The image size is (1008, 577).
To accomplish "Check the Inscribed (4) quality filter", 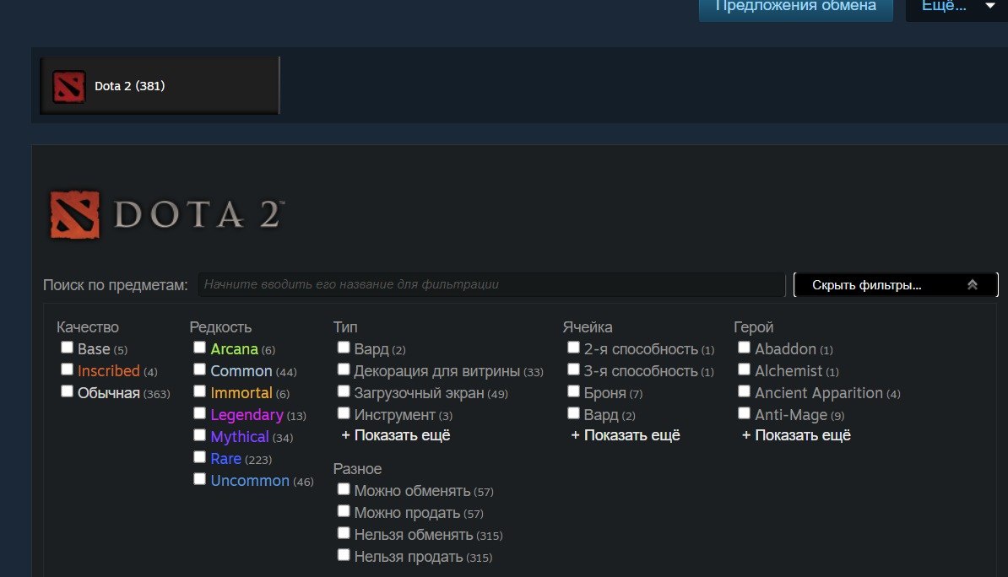I will point(67,369).
